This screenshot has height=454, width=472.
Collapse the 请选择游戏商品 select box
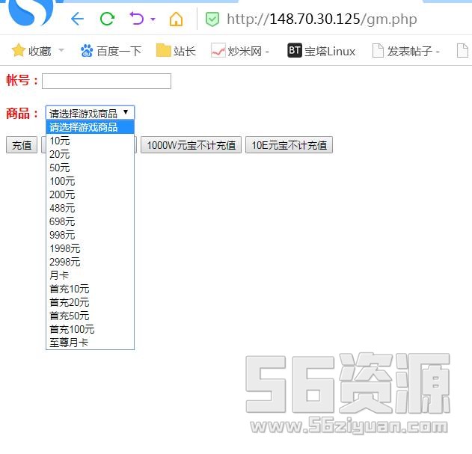[90, 113]
